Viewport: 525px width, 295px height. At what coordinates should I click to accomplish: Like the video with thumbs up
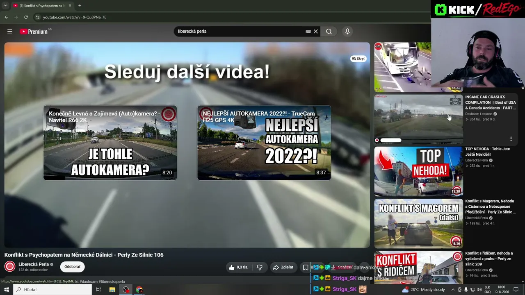click(x=238, y=267)
